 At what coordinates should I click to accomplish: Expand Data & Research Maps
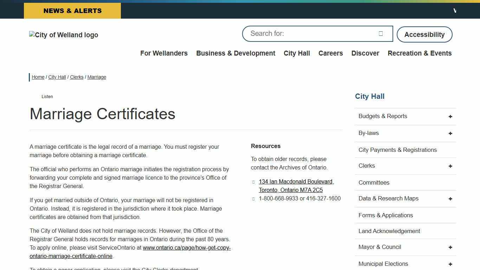coord(450,199)
